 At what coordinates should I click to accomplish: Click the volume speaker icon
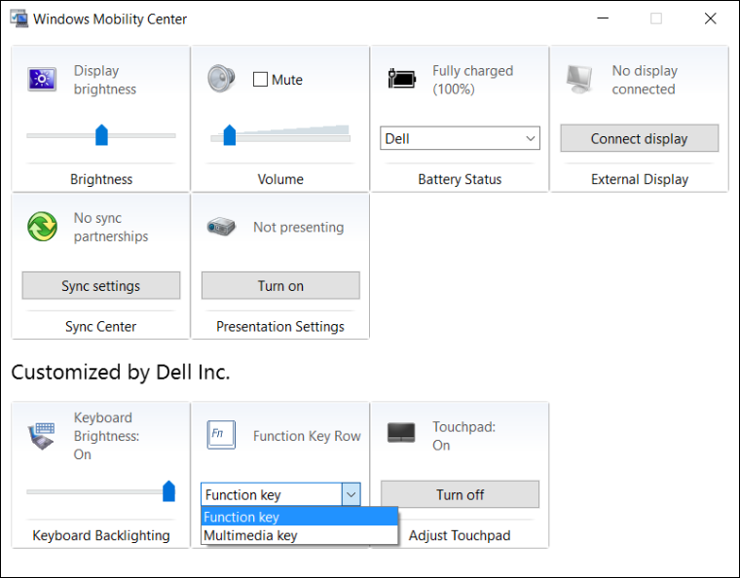221,79
